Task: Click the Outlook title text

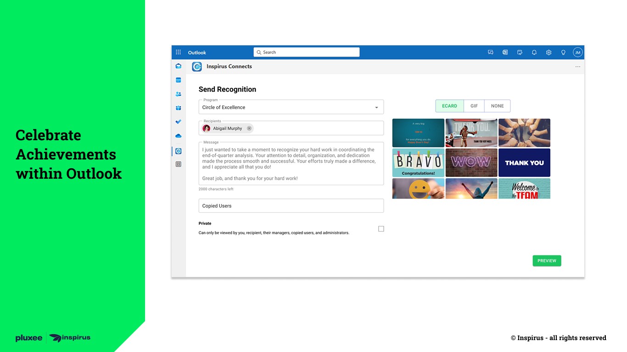Action: point(197,53)
